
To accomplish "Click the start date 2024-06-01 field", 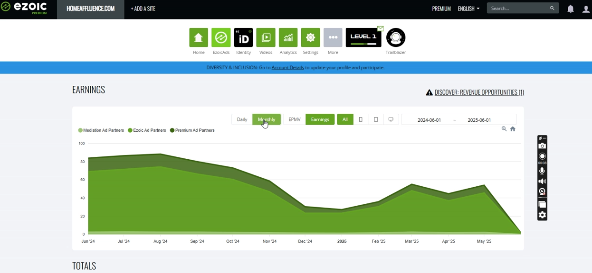I will click(430, 120).
